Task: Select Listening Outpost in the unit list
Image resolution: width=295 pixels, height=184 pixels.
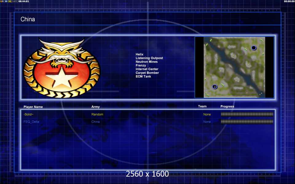Action: pos(149,58)
